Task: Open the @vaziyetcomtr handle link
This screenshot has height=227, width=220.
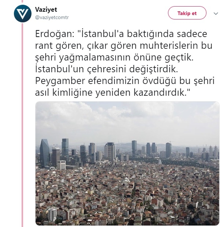Action: pyautogui.click(x=52, y=17)
